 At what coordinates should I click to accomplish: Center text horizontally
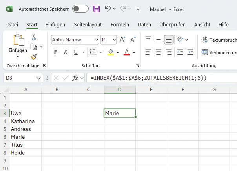(159, 52)
